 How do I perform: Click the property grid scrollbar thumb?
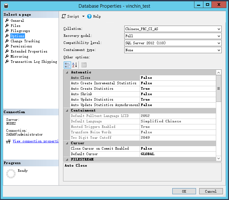pyautogui.click(x=218, y=88)
